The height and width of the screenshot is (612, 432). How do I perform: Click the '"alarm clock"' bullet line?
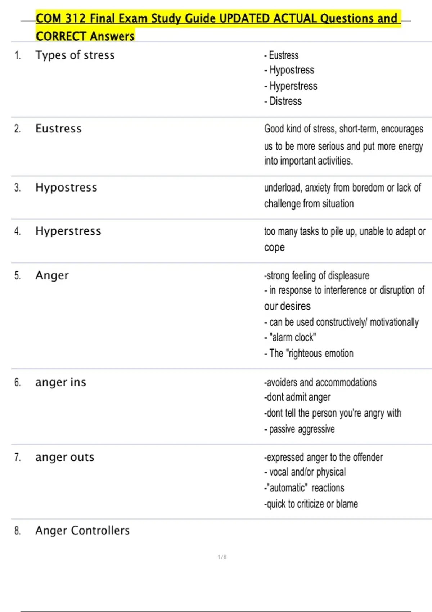click(290, 338)
